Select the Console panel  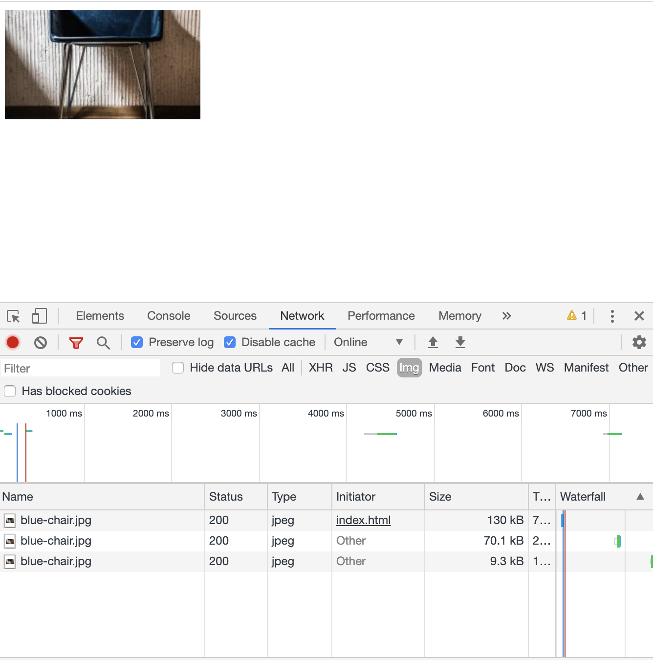[x=168, y=316]
